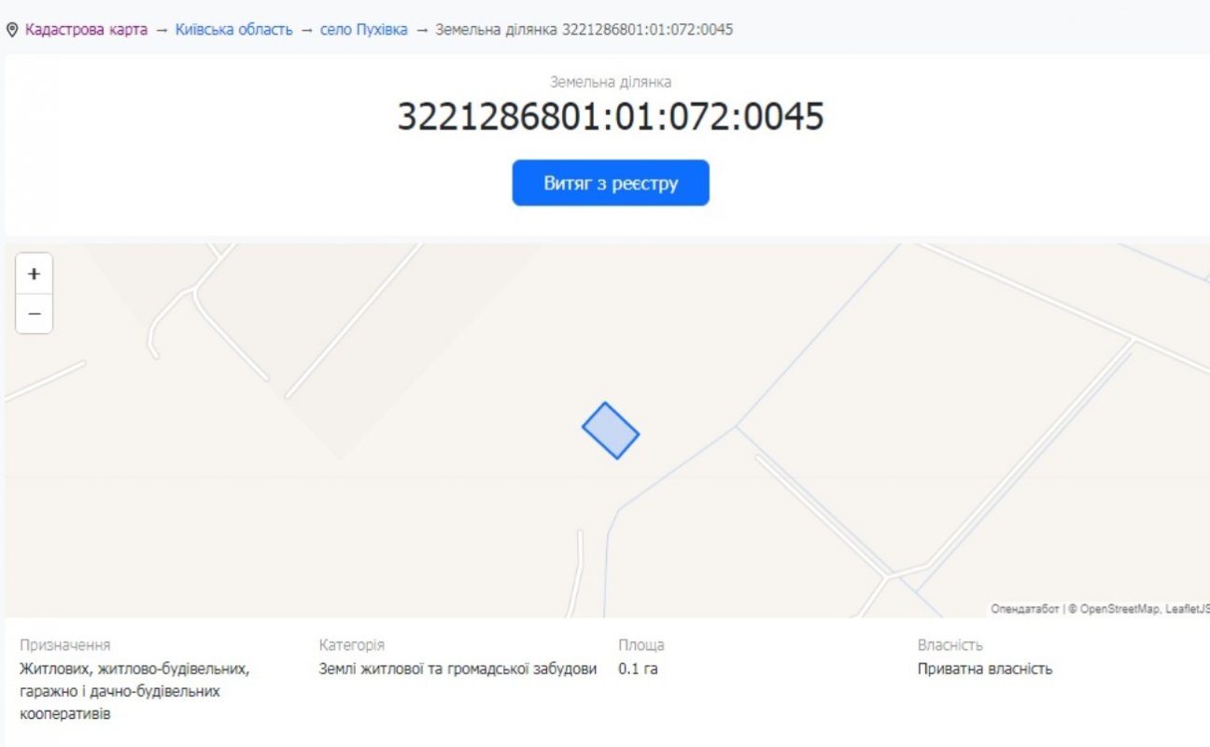Click the location pin icon in breadcrumb

(x=12, y=30)
